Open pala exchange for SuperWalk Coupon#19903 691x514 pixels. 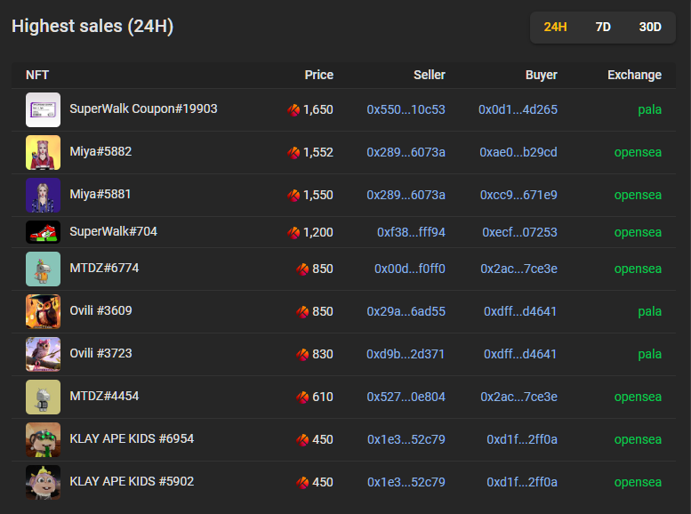649,109
